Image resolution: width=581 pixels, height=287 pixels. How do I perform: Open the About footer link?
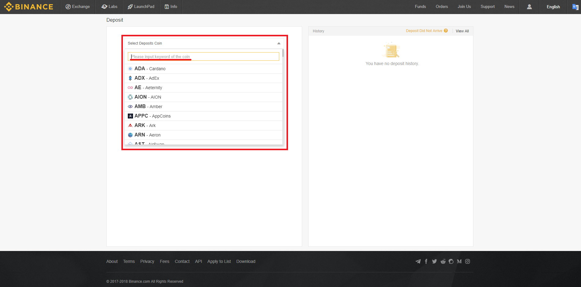pyautogui.click(x=112, y=261)
